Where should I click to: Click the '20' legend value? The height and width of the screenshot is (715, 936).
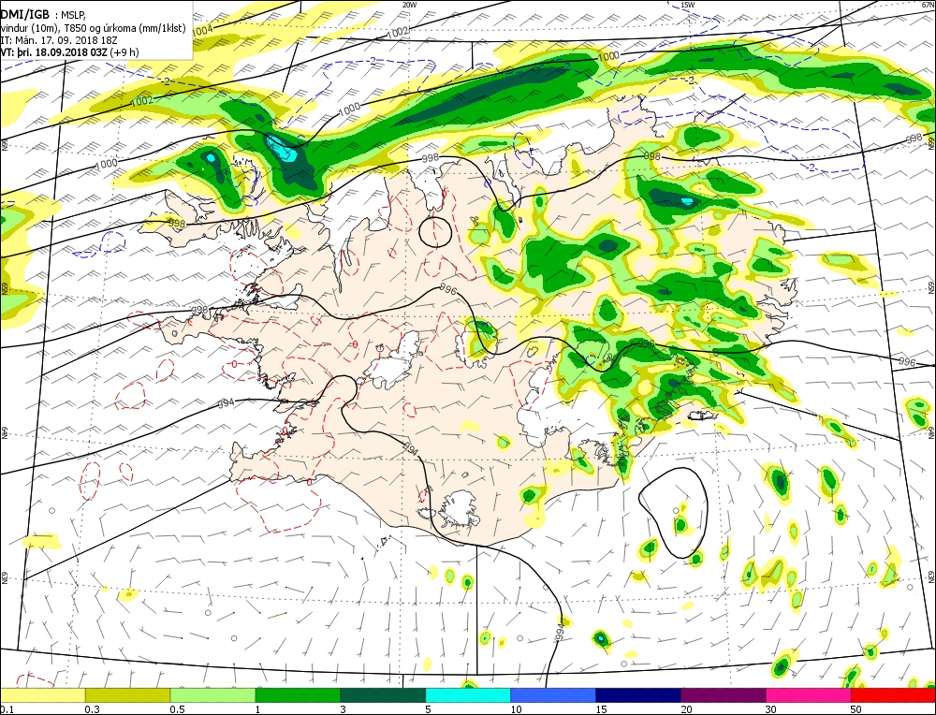click(x=686, y=709)
